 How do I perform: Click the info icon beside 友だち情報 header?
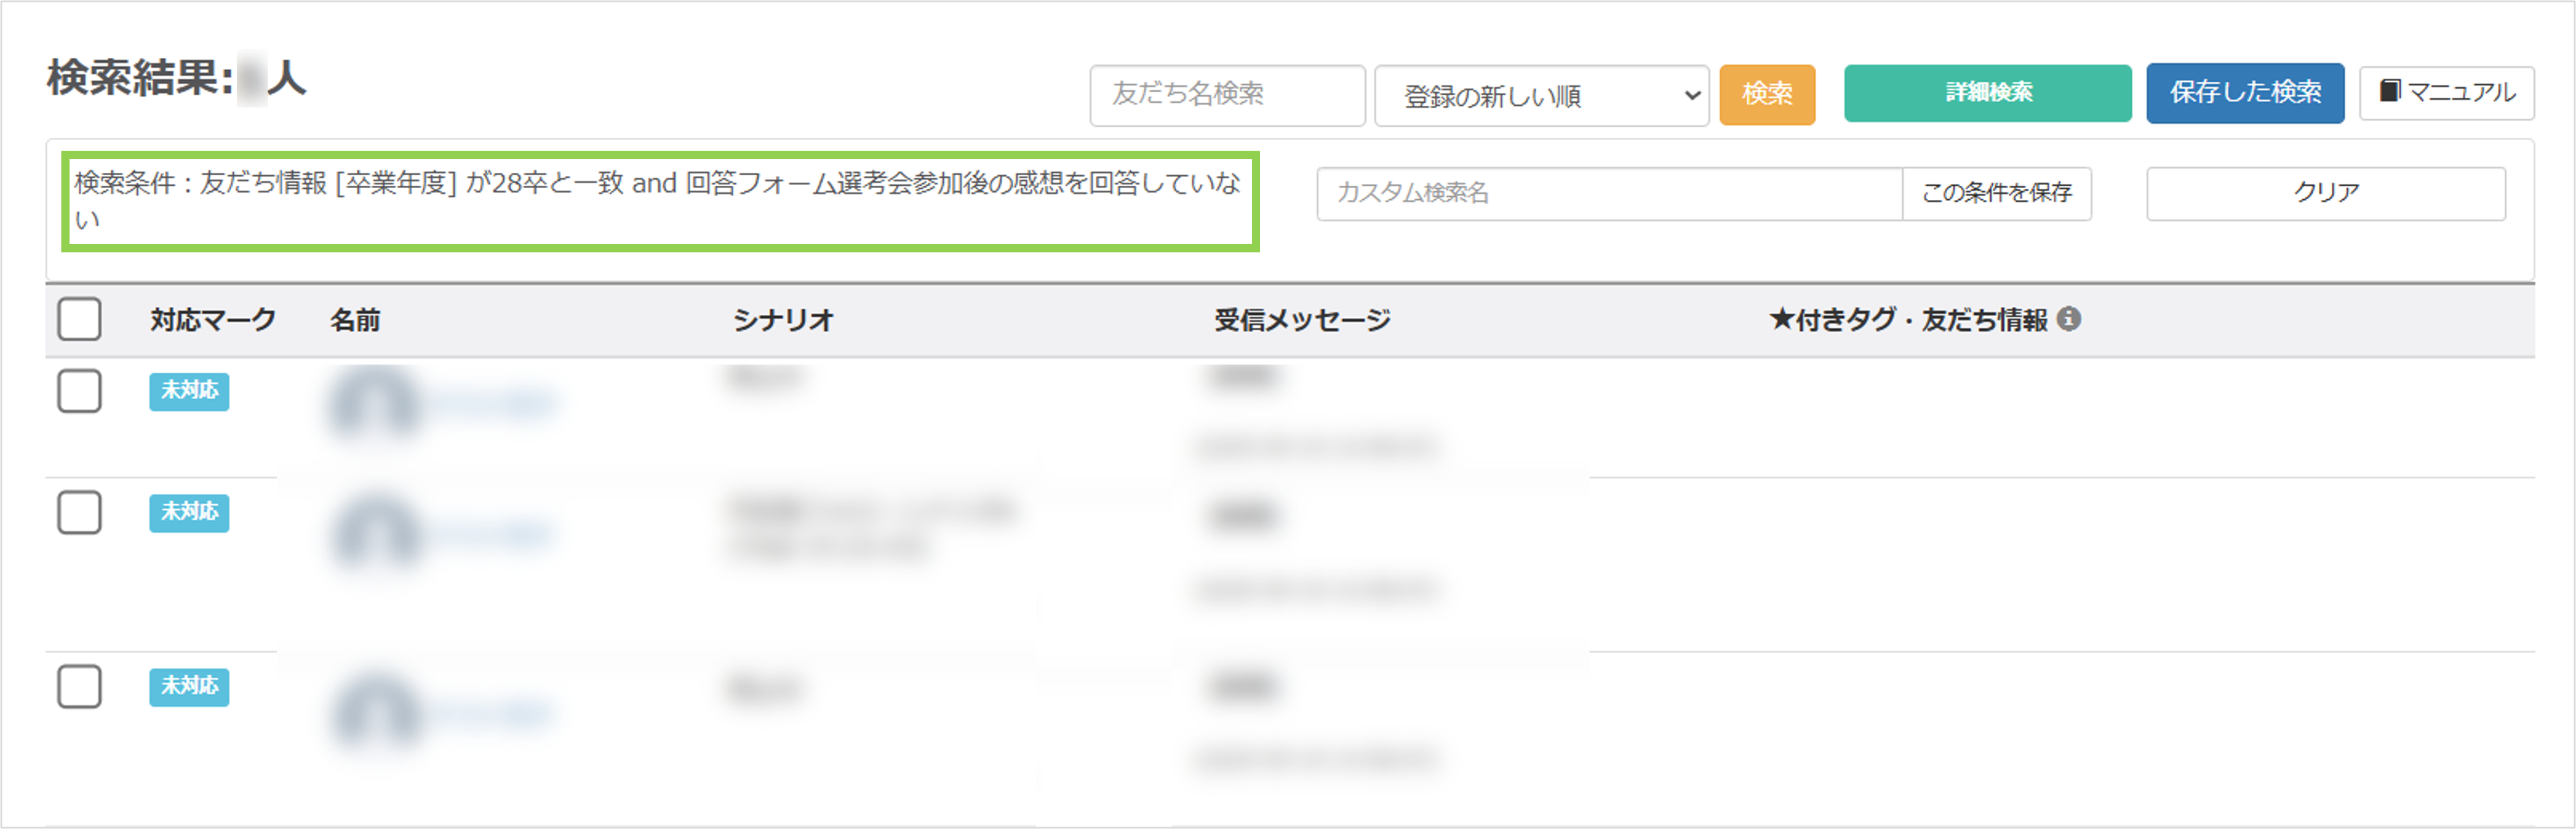coord(2069,319)
